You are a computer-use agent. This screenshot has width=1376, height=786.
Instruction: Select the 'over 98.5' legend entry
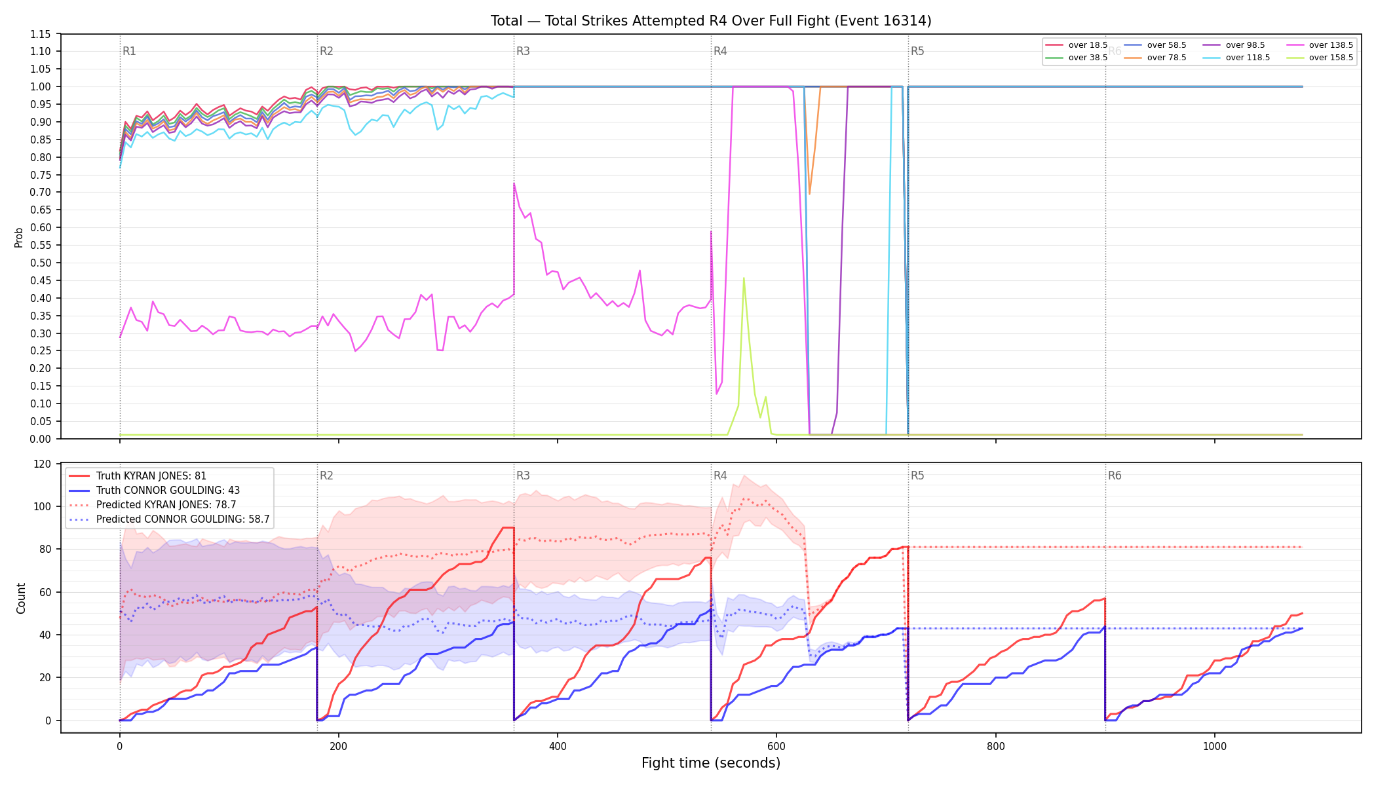[x=1234, y=45]
